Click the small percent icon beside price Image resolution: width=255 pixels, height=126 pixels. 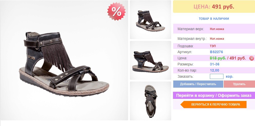coord(251,58)
